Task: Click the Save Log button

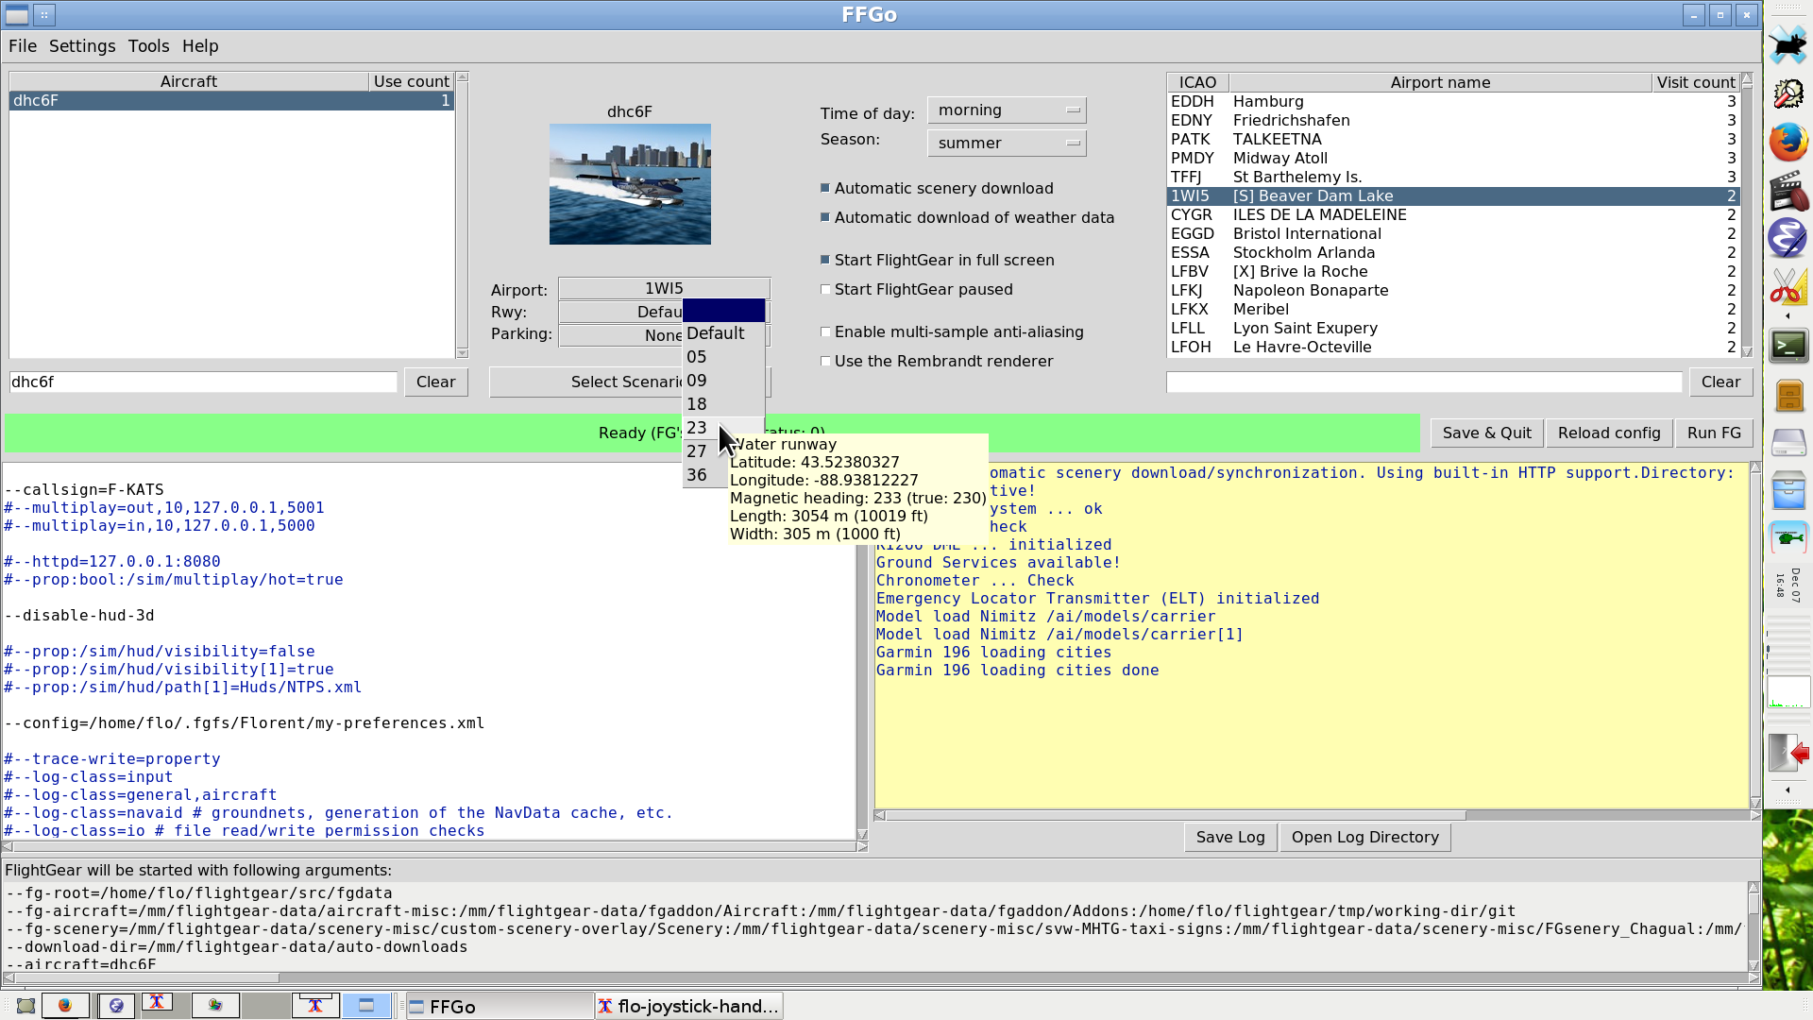Action: [1230, 837]
